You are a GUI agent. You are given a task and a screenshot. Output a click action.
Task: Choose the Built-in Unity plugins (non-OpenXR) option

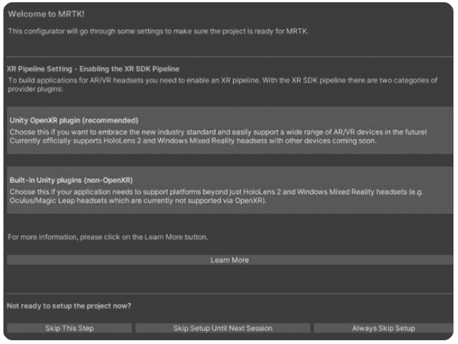click(x=230, y=190)
